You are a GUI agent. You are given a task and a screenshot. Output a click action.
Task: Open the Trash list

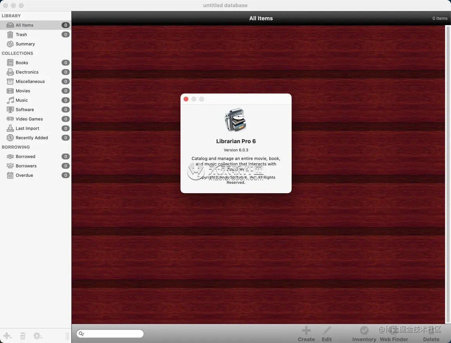point(35,34)
